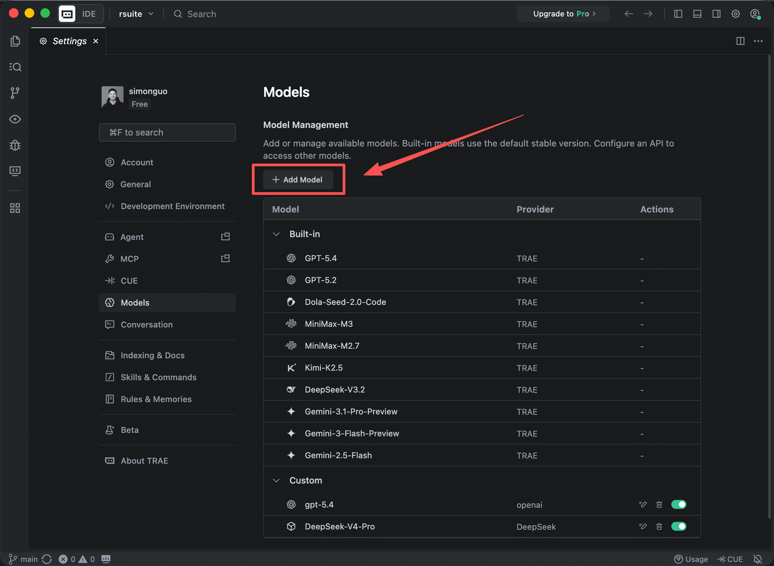Open the source control branch icon in sidebar

[x=15, y=93]
